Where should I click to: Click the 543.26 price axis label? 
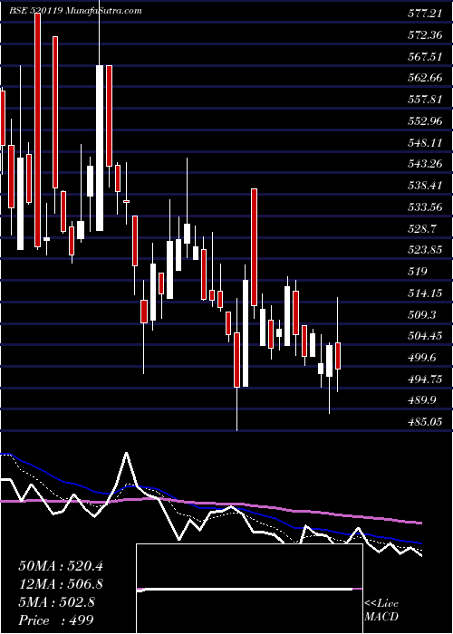pyautogui.click(x=424, y=164)
